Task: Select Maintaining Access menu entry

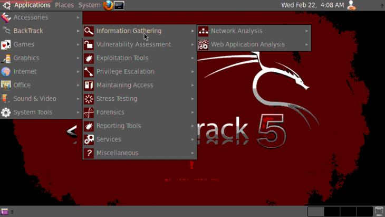Action: pyautogui.click(x=140, y=85)
